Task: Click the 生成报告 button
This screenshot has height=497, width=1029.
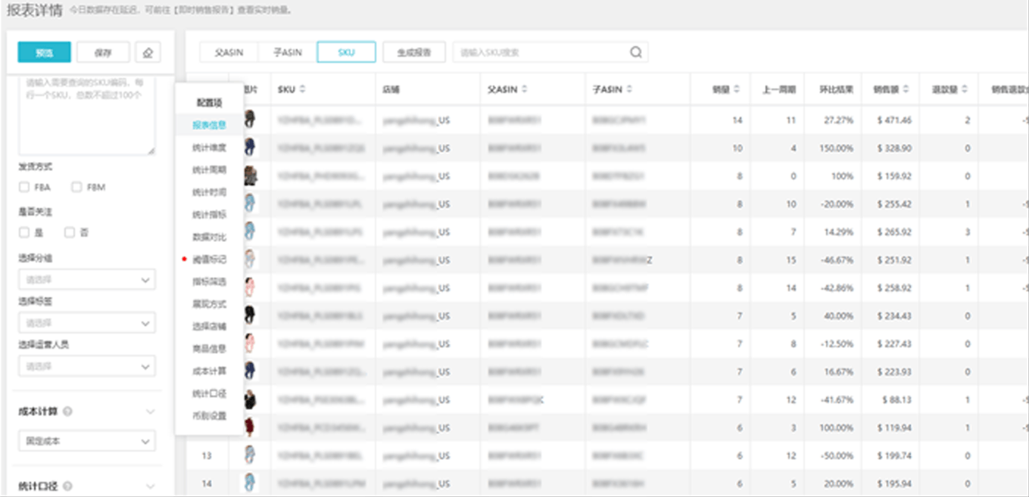Action: 413,52
